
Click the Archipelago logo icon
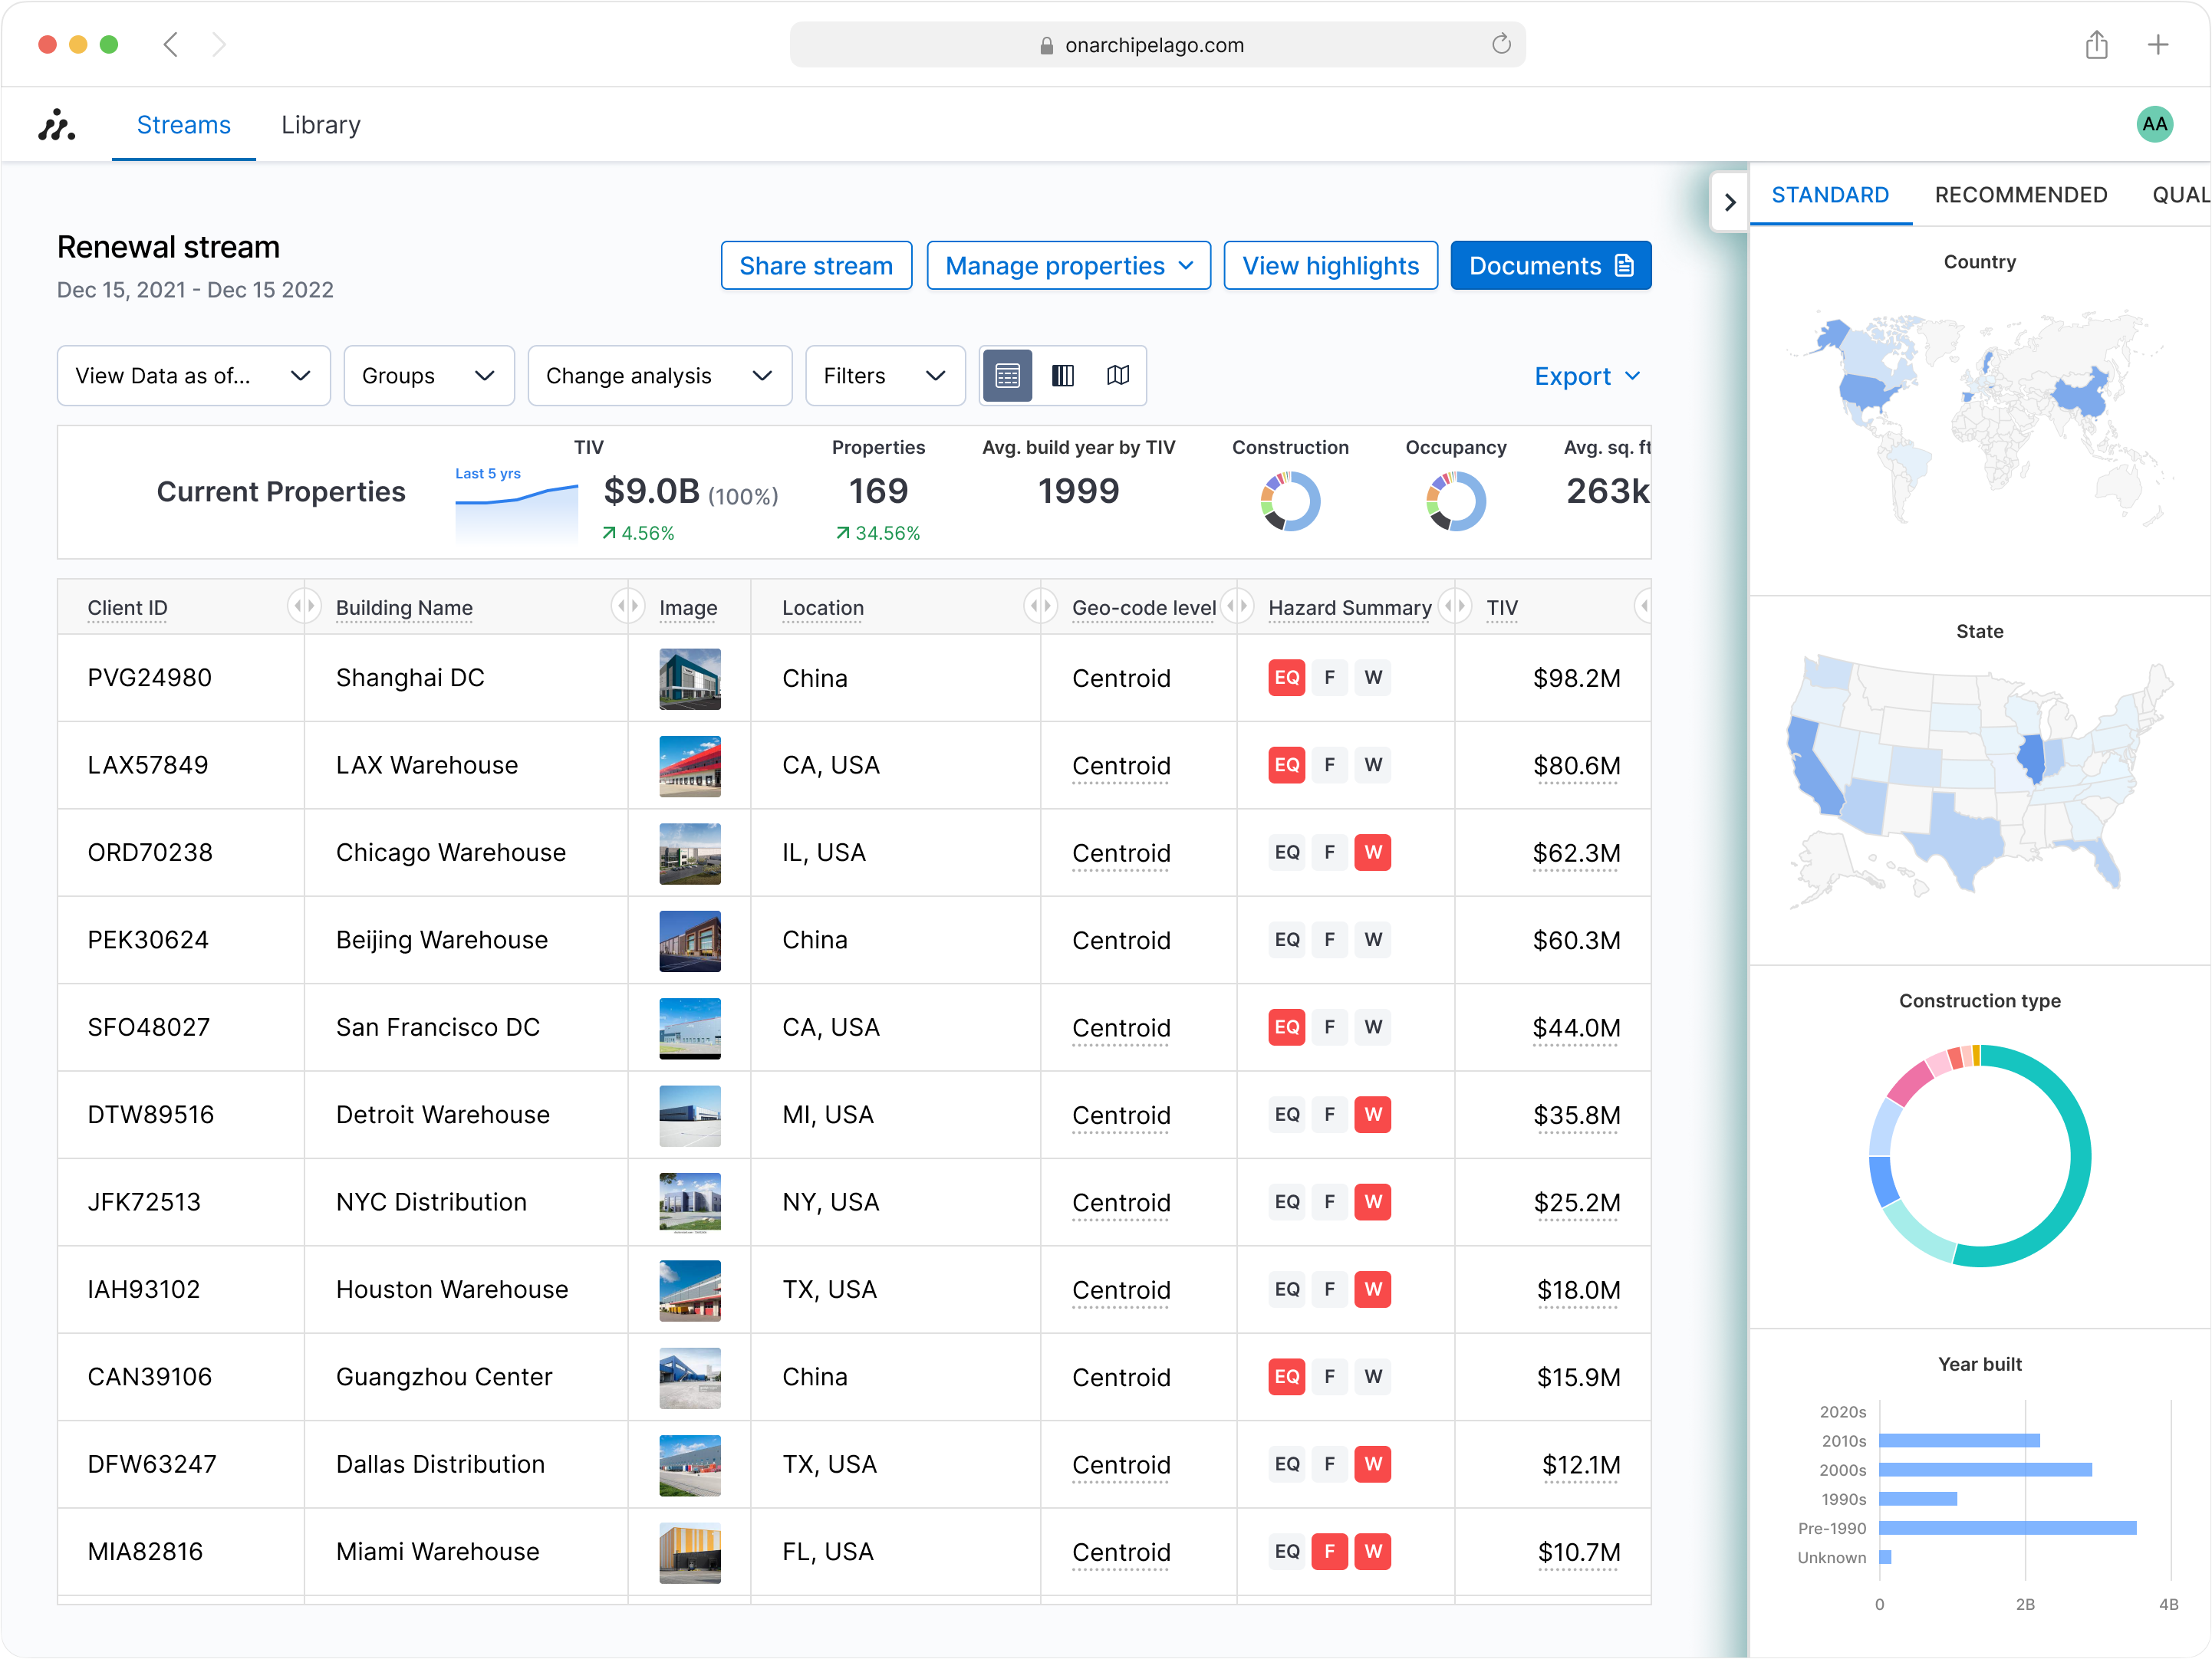57,125
